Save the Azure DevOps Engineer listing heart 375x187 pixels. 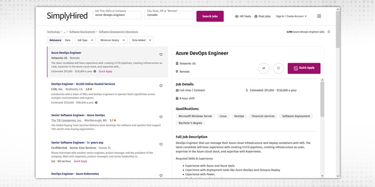pos(161,55)
